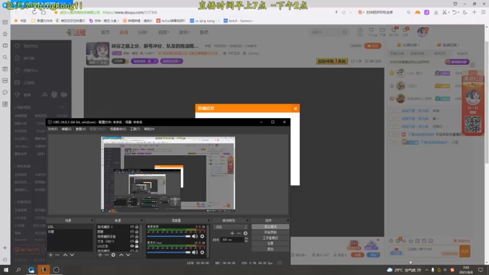Open browser sidebar favorites star icon

pos(5,34)
